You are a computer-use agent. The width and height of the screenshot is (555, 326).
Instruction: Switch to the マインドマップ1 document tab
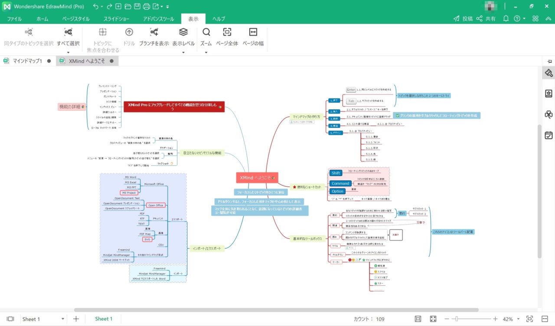[27, 61]
